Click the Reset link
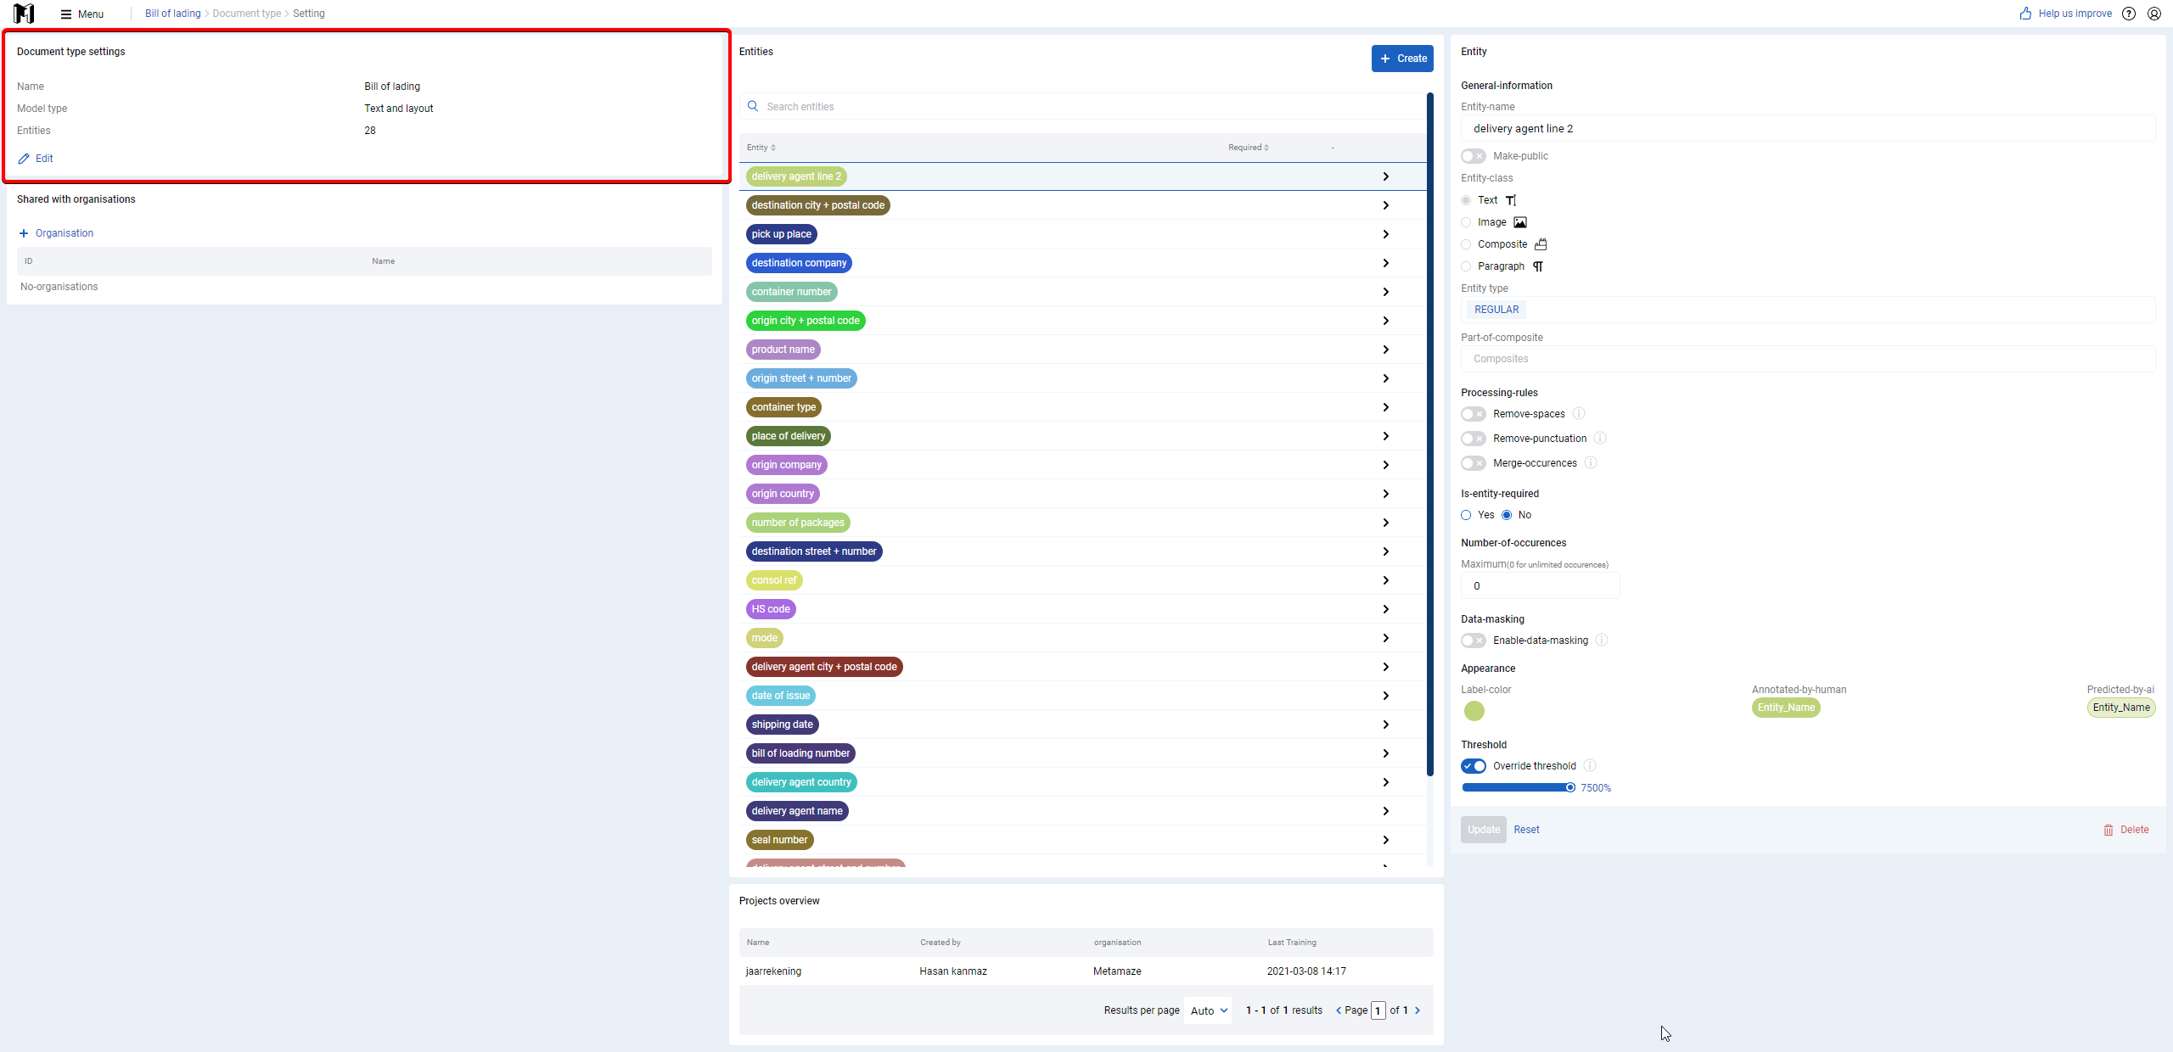2173x1052 pixels. click(1526, 830)
